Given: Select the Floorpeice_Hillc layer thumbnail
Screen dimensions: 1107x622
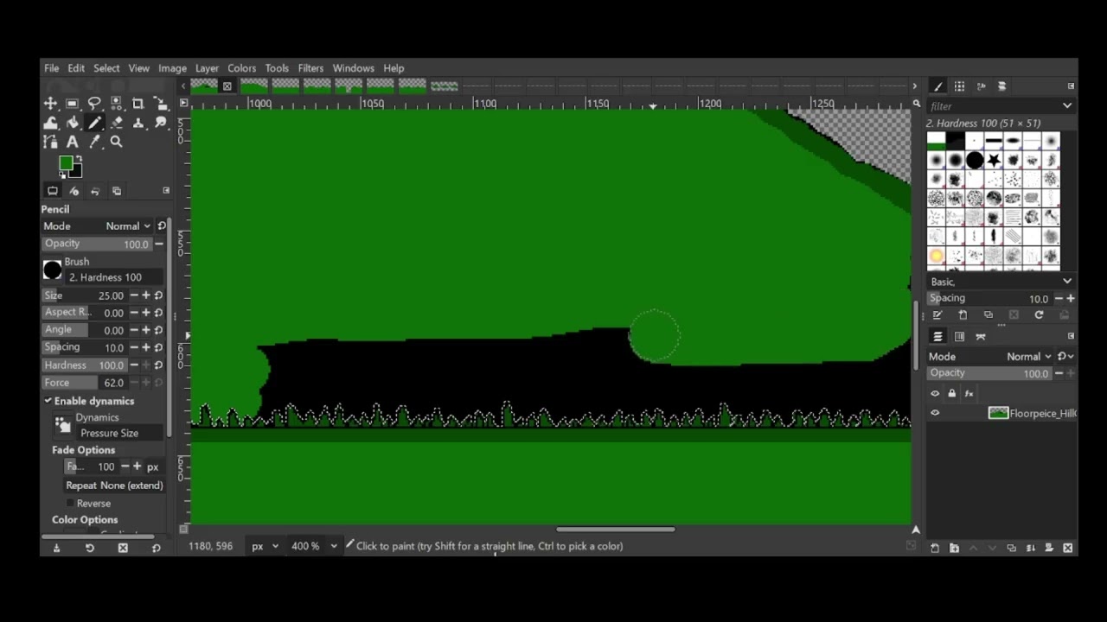Looking at the screenshot, I should pyautogui.click(x=998, y=413).
